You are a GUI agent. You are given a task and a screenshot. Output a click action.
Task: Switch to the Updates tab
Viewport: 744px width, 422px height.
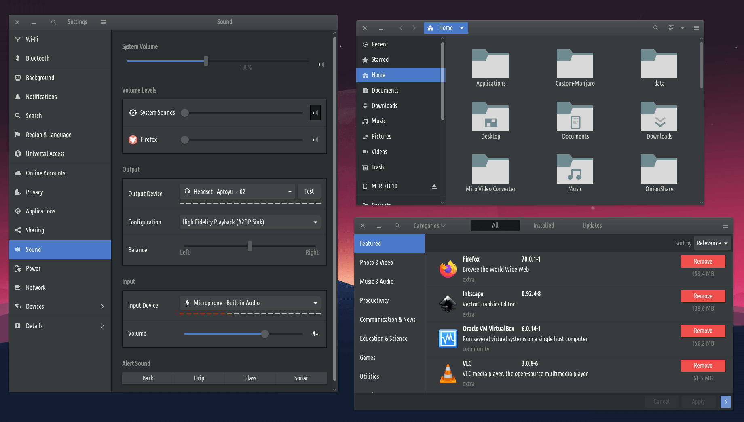(x=592, y=226)
